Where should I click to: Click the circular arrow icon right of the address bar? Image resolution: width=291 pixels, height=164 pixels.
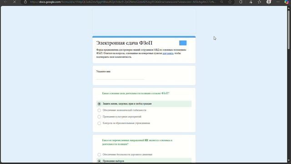click(241, 2)
